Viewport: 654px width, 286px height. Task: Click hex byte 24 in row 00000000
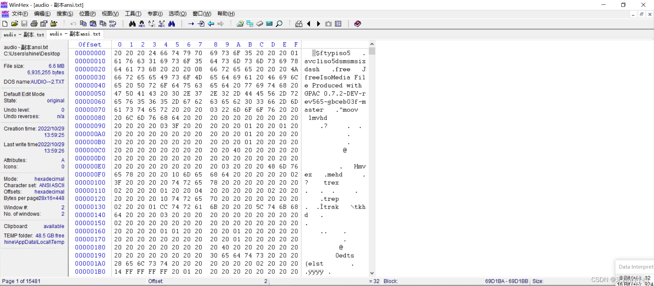click(152, 53)
